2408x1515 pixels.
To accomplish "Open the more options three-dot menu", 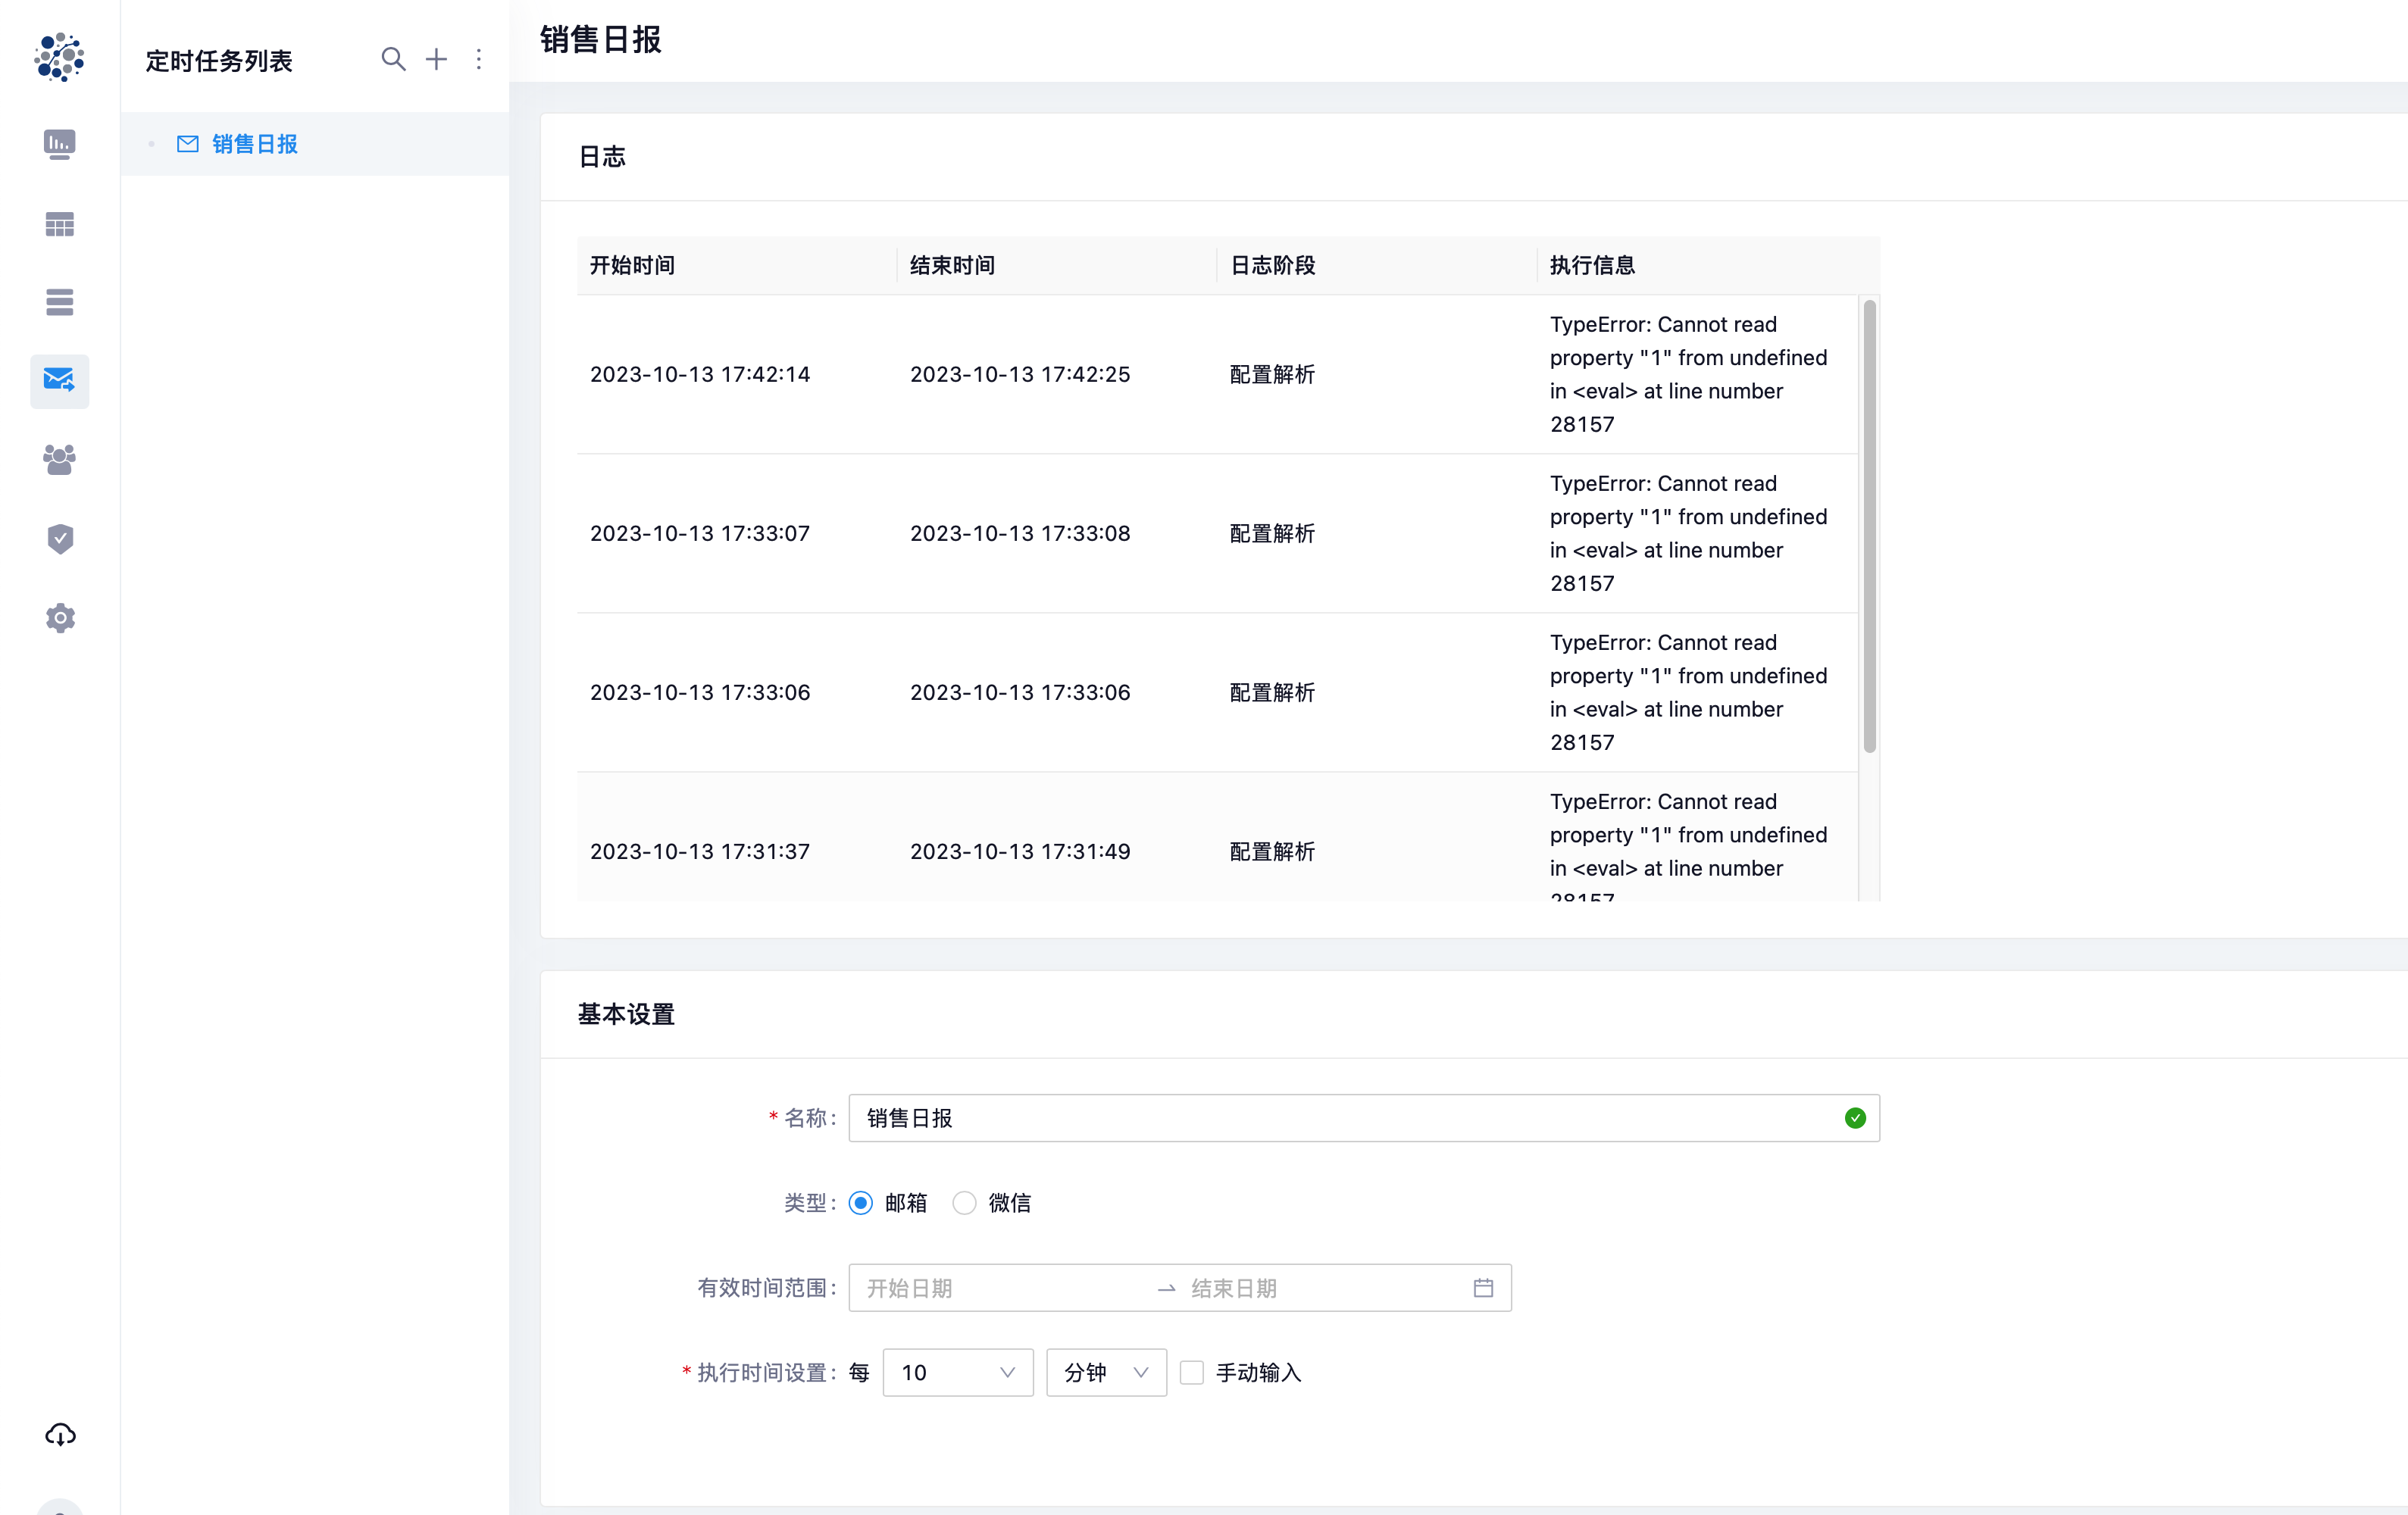I will 479,59.
